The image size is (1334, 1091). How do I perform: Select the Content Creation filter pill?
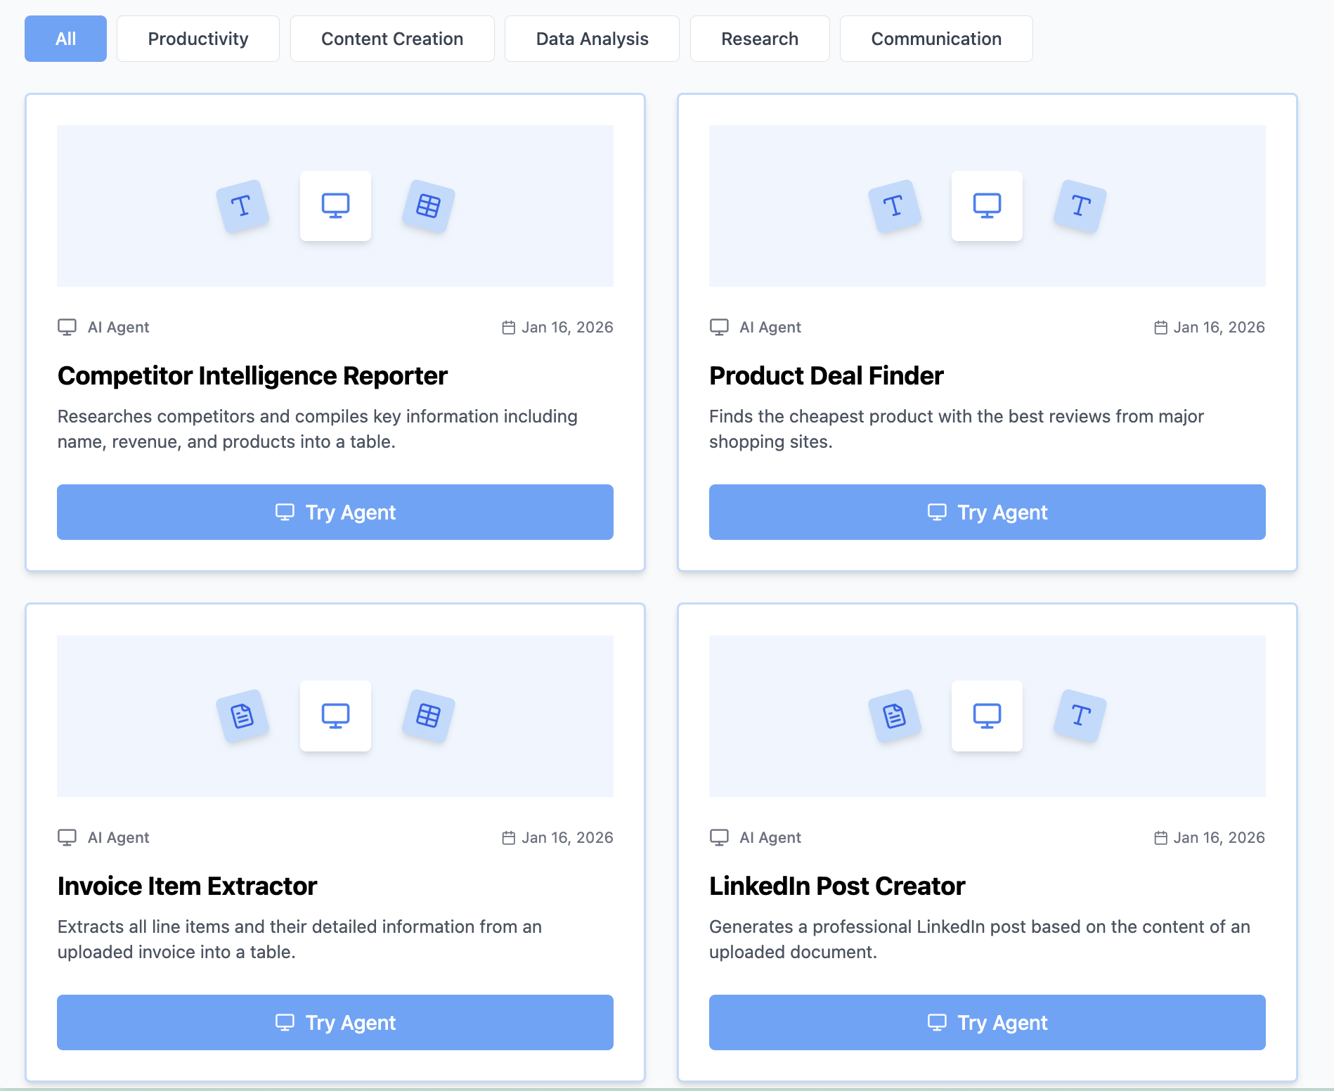click(391, 39)
